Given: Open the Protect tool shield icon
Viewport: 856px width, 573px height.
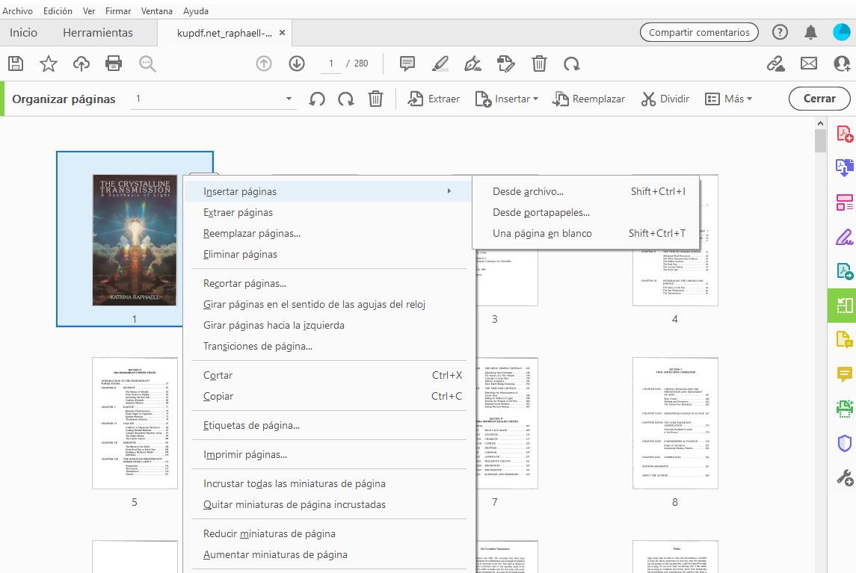Looking at the screenshot, I should [843, 443].
